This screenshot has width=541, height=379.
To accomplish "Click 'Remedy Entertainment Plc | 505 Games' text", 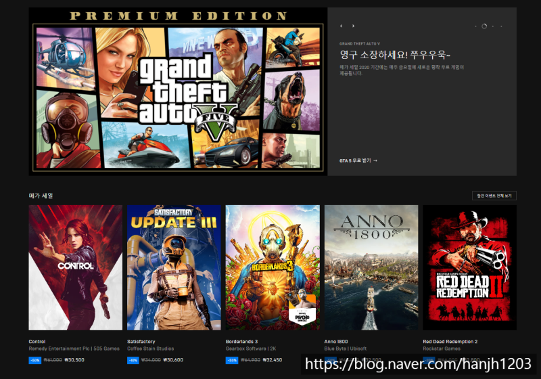I will point(74,349).
